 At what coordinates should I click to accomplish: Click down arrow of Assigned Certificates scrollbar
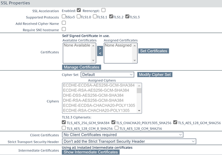point(135,60)
